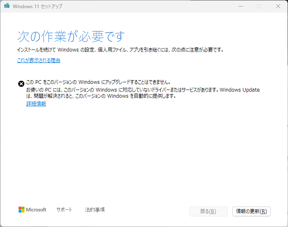Image resolution: width=288 pixels, height=227 pixels.
Task: Open the サポート link
Action: pyautogui.click(x=64, y=209)
